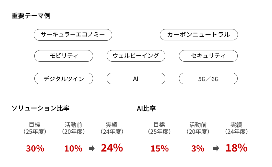Screen dimensions: 272x167
Task: Click the AI theme pill
Action: tap(136, 78)
